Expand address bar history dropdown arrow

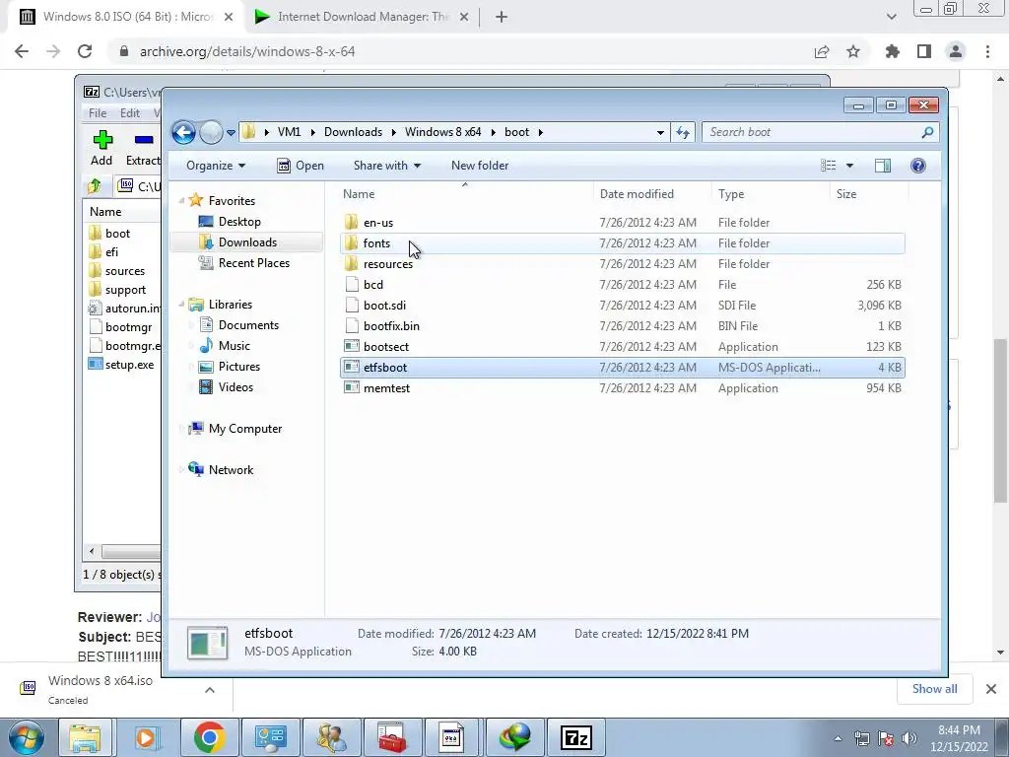click(x=660, y=133)
